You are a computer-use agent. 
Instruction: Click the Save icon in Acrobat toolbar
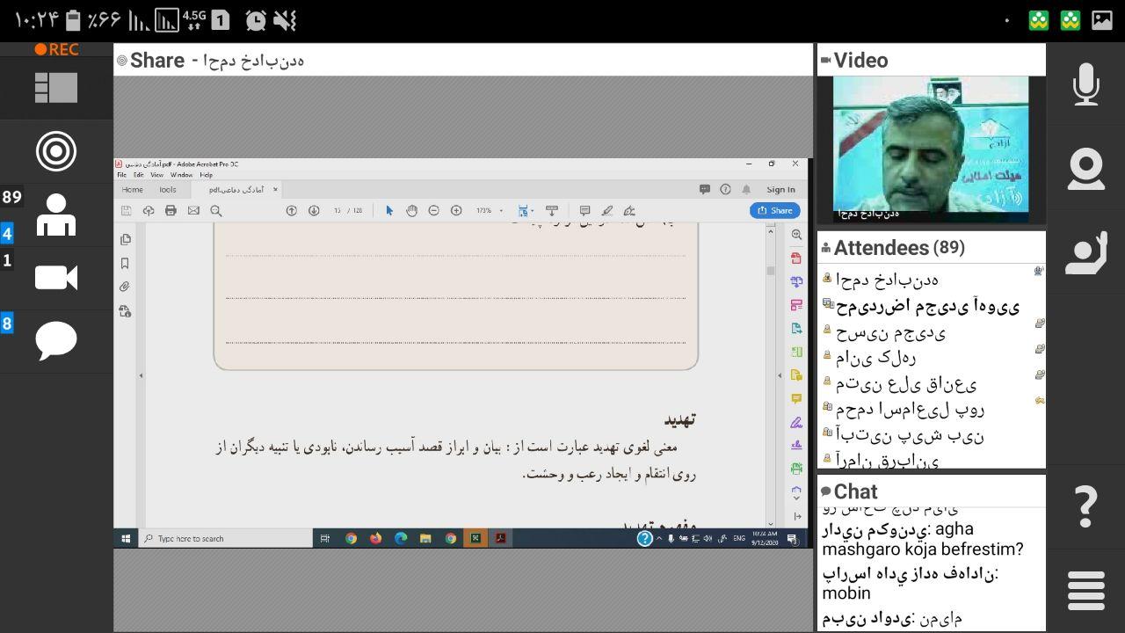126,210
